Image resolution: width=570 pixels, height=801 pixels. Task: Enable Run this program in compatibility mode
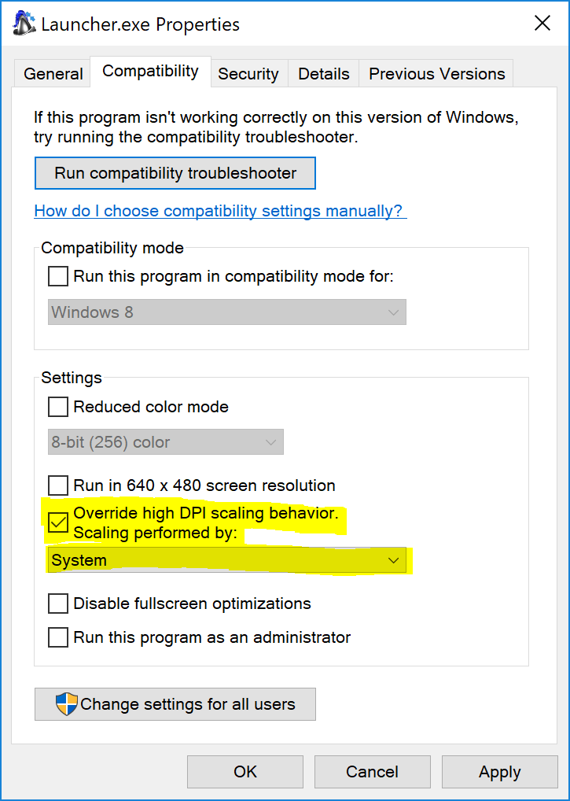58,276
